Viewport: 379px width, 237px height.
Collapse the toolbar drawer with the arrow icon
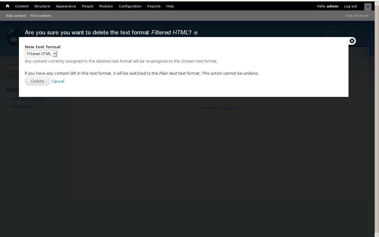[x=367, y=6]
